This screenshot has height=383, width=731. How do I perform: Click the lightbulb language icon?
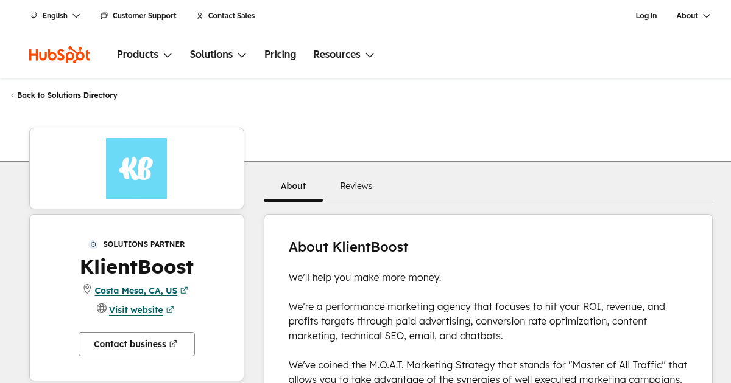(34, 16)
